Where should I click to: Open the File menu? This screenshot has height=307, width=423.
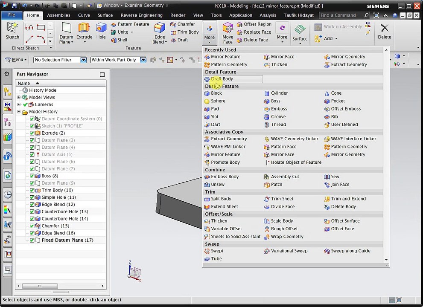tap(12, 15)
